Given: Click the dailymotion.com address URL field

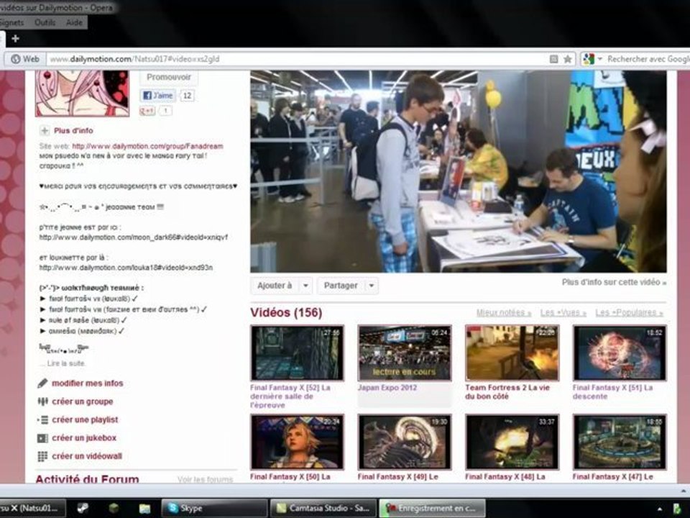Looking at the screenshot, I should pos(295,59).
